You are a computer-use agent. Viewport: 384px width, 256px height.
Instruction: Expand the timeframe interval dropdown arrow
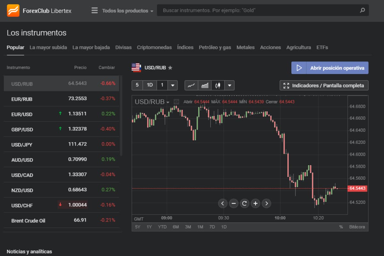pyautogui.click(x=172, y=85)
